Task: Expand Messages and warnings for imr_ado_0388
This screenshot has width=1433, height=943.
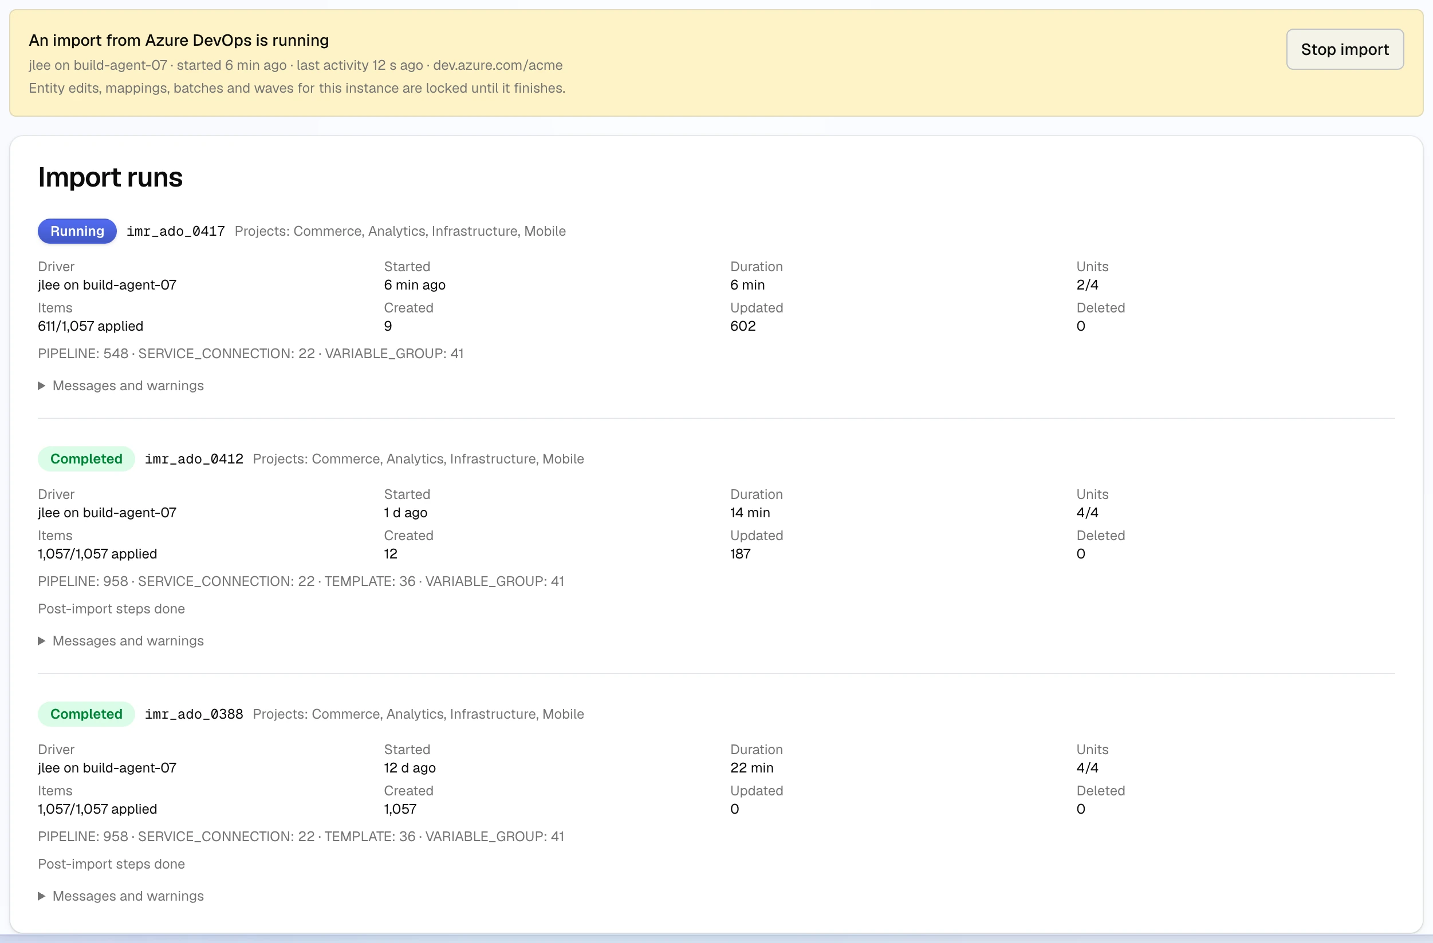Action: coord(121,896)
